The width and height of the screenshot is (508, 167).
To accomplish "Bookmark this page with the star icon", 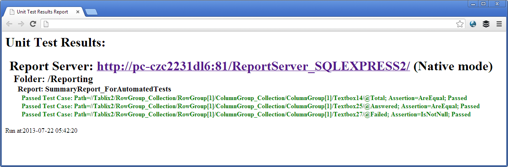I will pos(460,24).
